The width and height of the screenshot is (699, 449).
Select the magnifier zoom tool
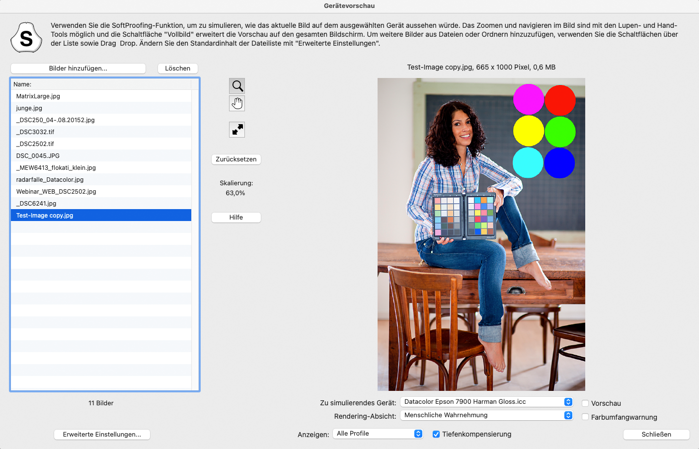tap(237, 86)
